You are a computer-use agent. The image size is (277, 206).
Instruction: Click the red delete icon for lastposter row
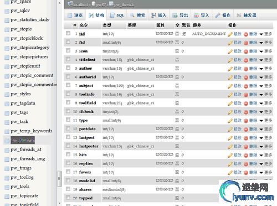pyautogui.click(x=246, y=147)
